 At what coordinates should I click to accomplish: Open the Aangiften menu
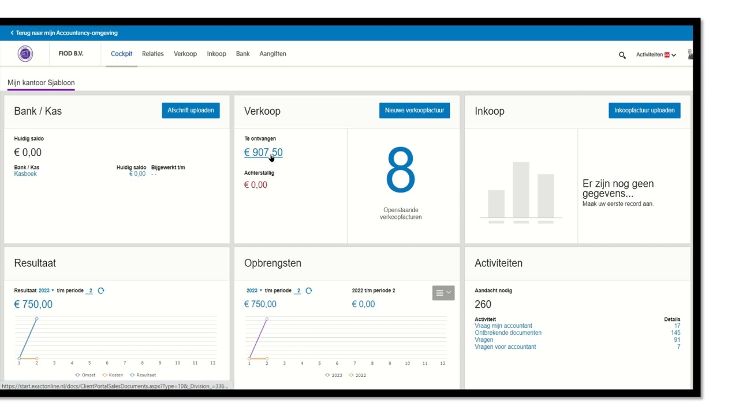[273, 54]
